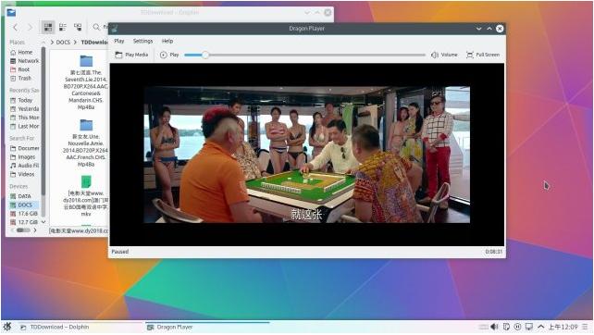
Task: Click the clock showing 上午12:09
Action: click(563, 327)
